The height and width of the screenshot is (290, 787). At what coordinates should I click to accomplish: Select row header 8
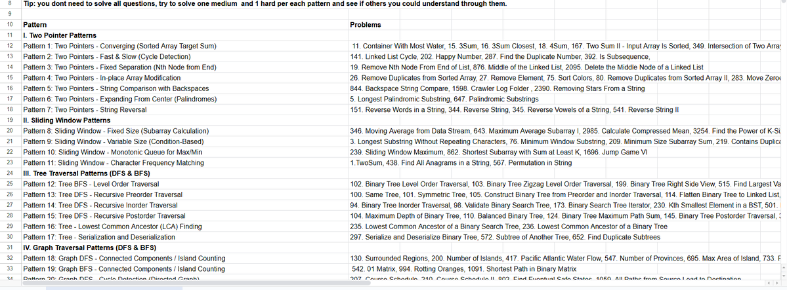tap(11, 3)
